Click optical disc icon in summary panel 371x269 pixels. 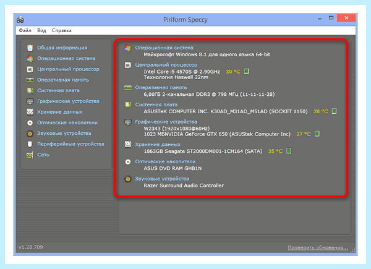[128, 162]
